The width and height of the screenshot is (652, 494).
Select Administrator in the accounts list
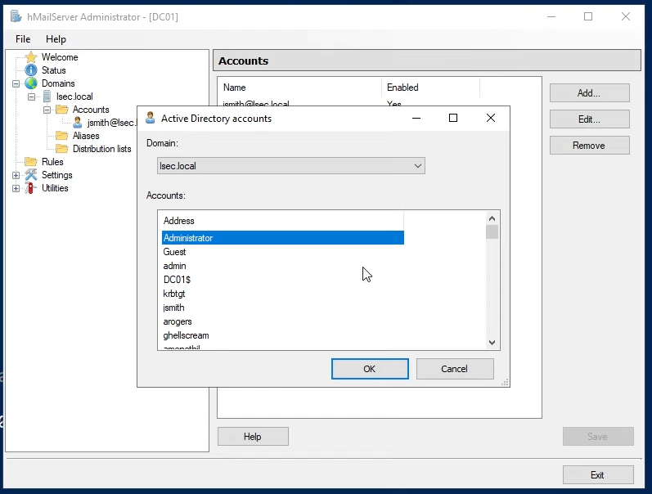tap(283, 238)
